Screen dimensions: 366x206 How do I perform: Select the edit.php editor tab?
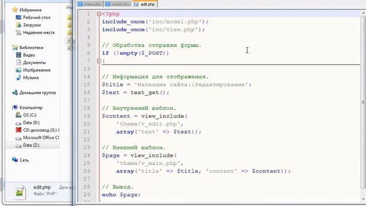145,4
